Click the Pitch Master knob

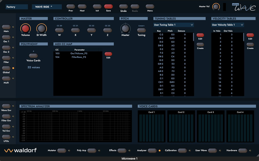[125, 28]
